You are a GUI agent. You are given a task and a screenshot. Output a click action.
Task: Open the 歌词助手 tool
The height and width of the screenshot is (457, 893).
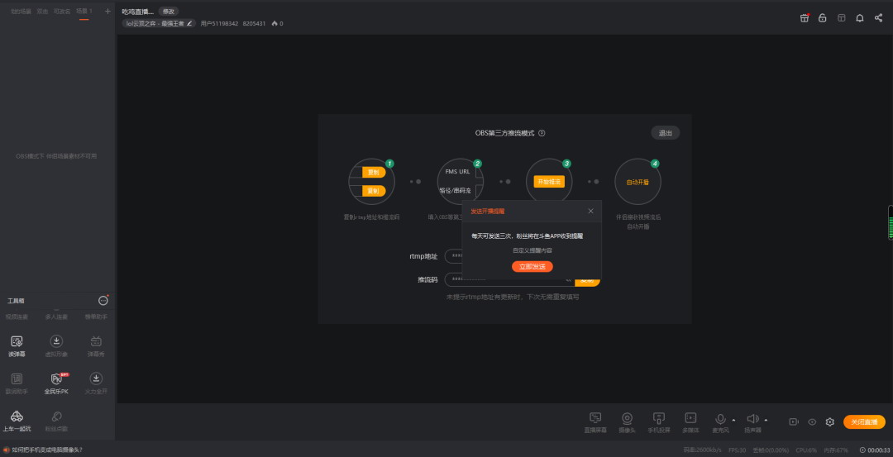click(x=17, y=383)
